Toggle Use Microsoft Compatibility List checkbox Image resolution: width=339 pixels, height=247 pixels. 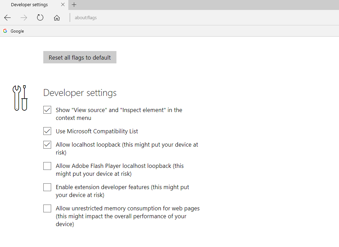(x=47, y=131)
